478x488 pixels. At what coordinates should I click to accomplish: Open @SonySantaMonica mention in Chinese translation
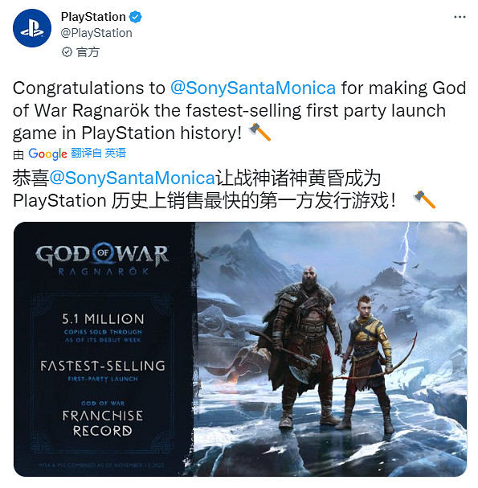pyautogui.click(x=133, y=178)
